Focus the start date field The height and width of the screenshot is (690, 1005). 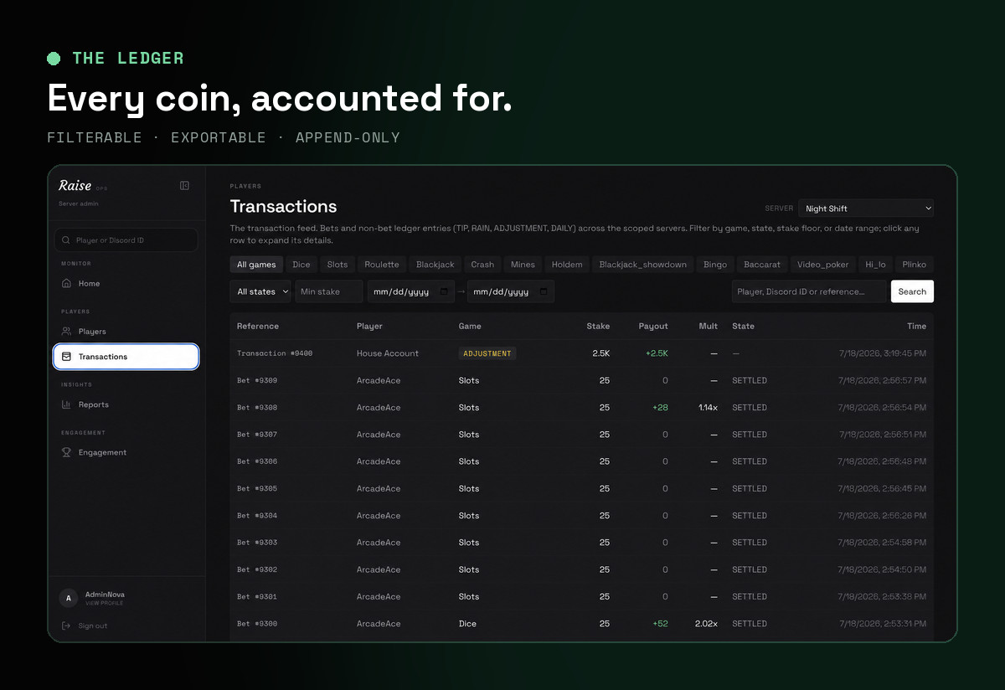(410, 291)
